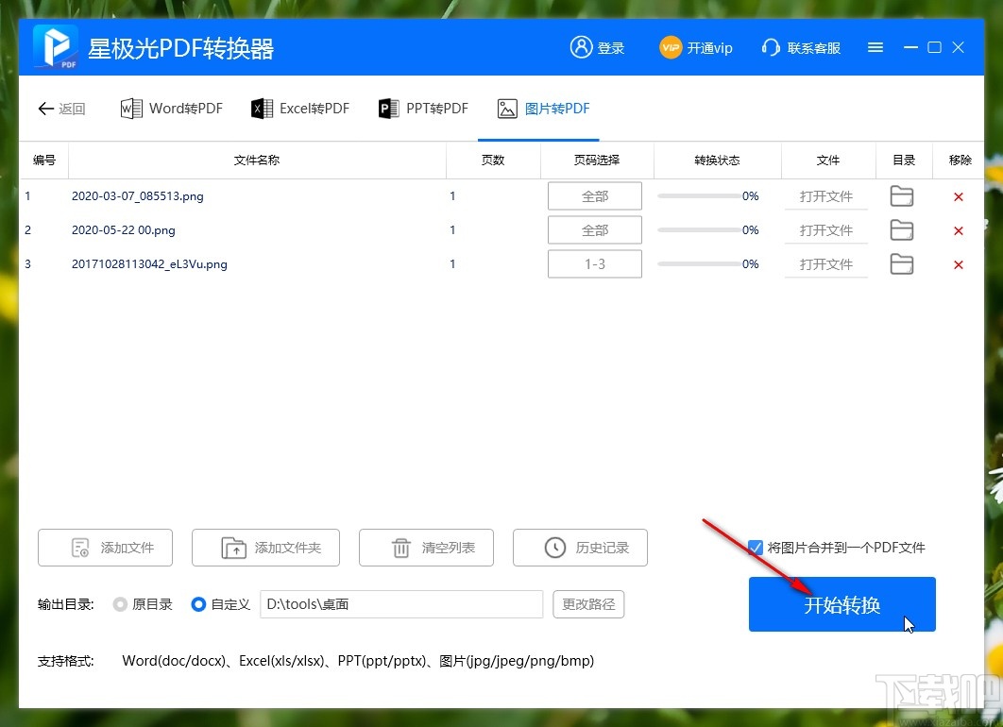Open 全部 page selector for second file
The height and width of the screenshot is (727, 1003).
pos(594,229)
